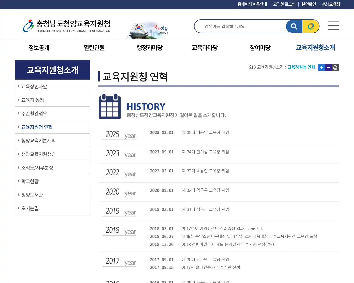Click the minus zoom-out button
Screen dimensions: 354x283
pyautogui.click(x=328, y=67)
